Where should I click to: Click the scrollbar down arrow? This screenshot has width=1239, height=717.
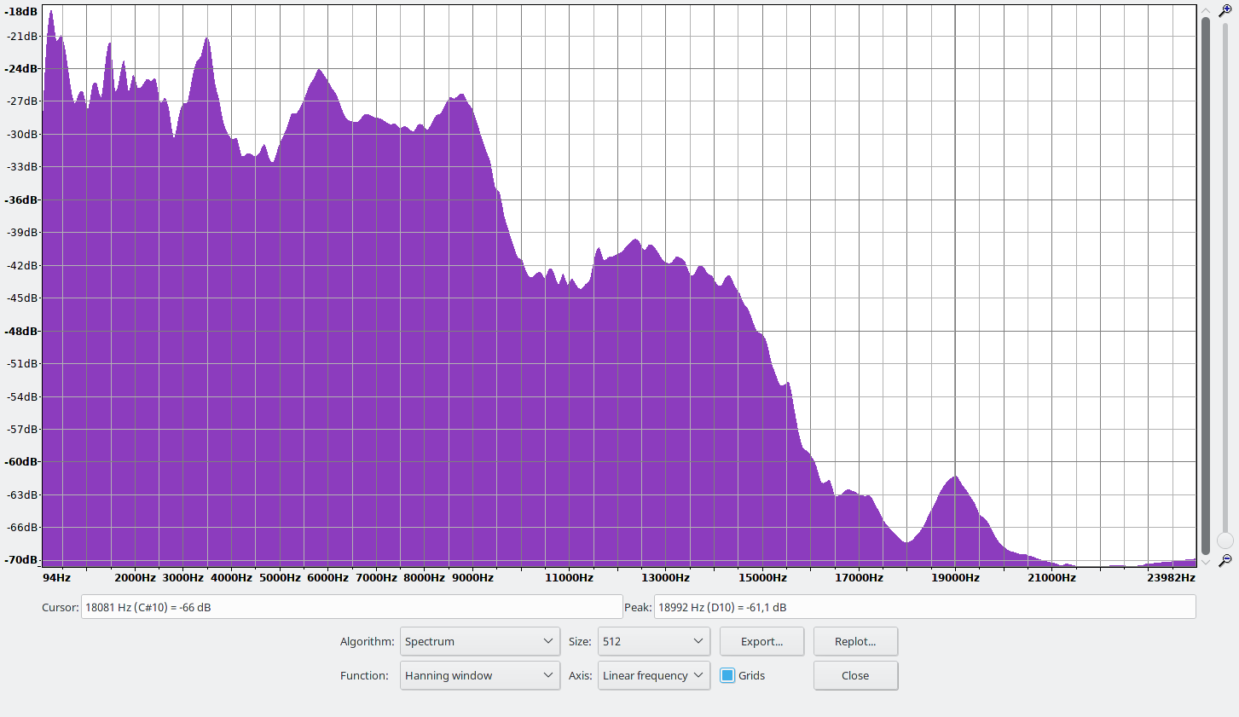pyautogui.click(x=1206, y=562)
